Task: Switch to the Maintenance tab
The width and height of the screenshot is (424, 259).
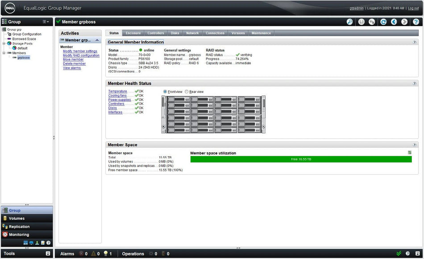Action: click(x=261, y=33)
